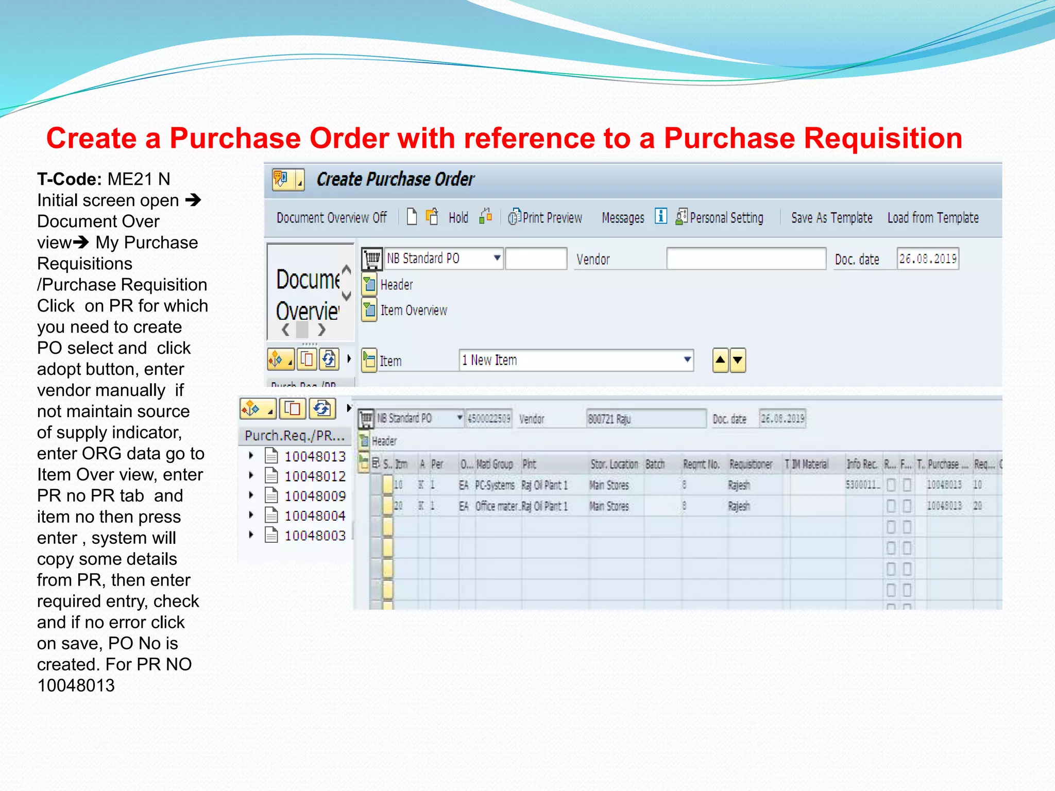The image size is (1055, 791).
Task: Click the Create new document icon
Action: coord(412,217)
